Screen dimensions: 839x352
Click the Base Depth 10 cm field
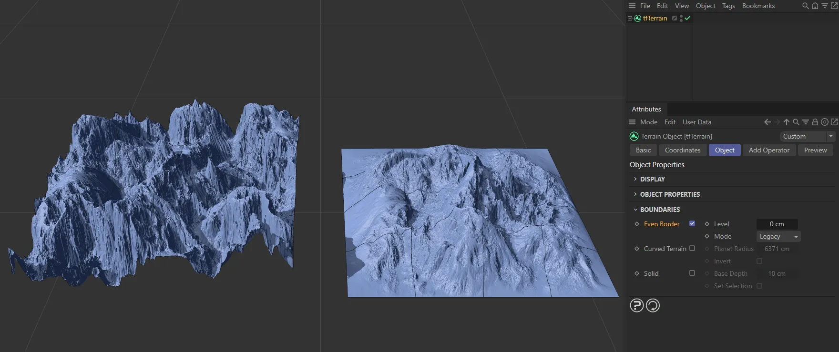coord(777,273)
